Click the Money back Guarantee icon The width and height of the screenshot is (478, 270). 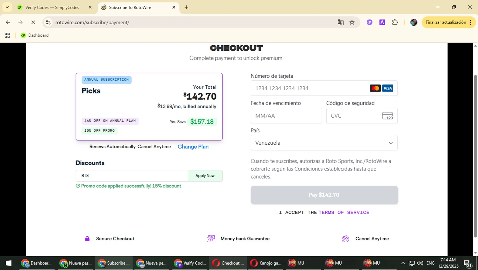point(211,238)
